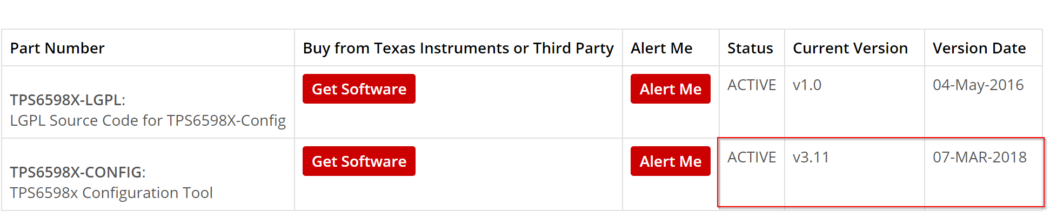Viewport: 1050px width, 218px height.
Task: Select the TPS6598X-CONFIG part number text
Action: 76,172
